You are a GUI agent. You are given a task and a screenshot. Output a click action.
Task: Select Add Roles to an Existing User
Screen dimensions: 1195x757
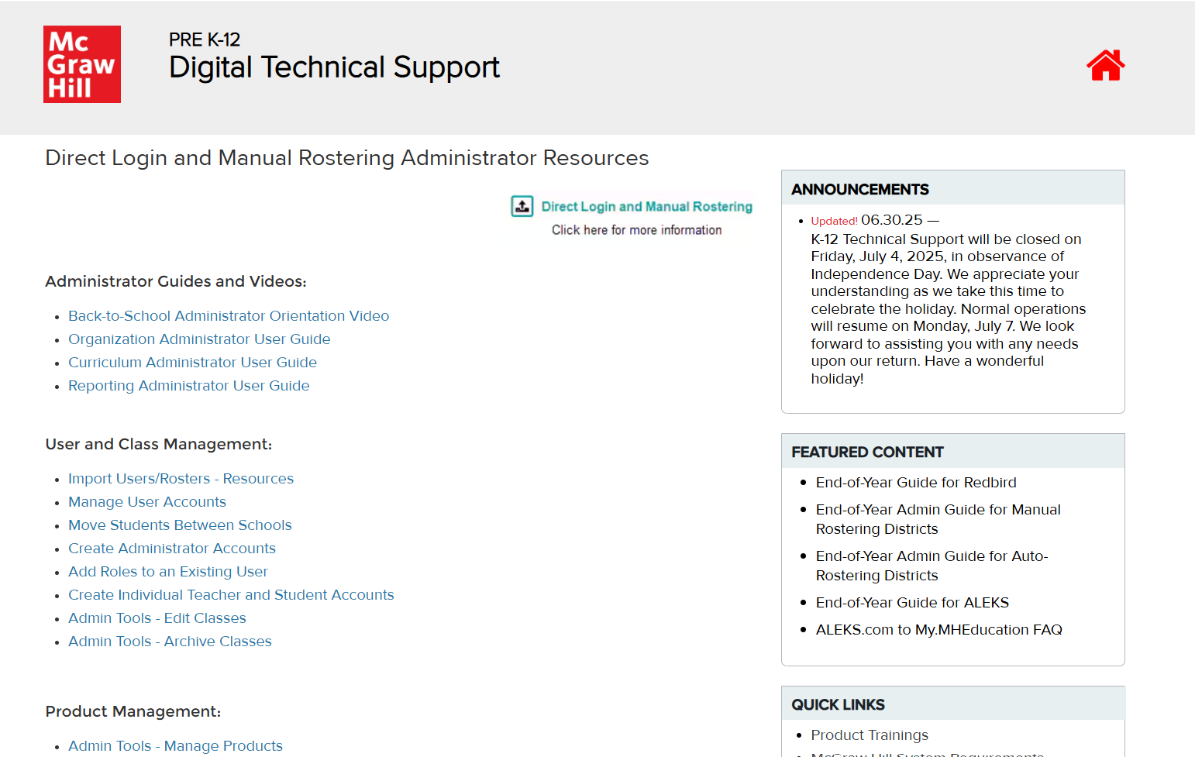click(x=168, y=572)
